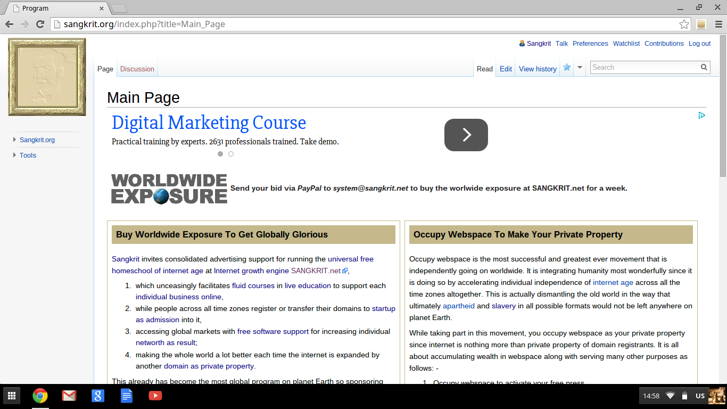Launch YouTube from the shelf
The width and height of the screenshot is (727, 409).
155,396
